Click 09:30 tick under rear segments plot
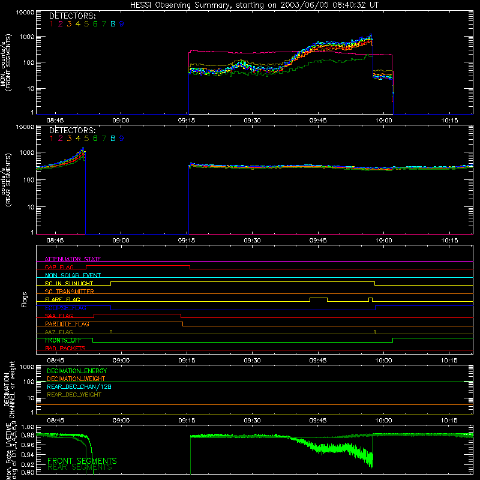The image size is (480, 480). click(x=252, y=241)
